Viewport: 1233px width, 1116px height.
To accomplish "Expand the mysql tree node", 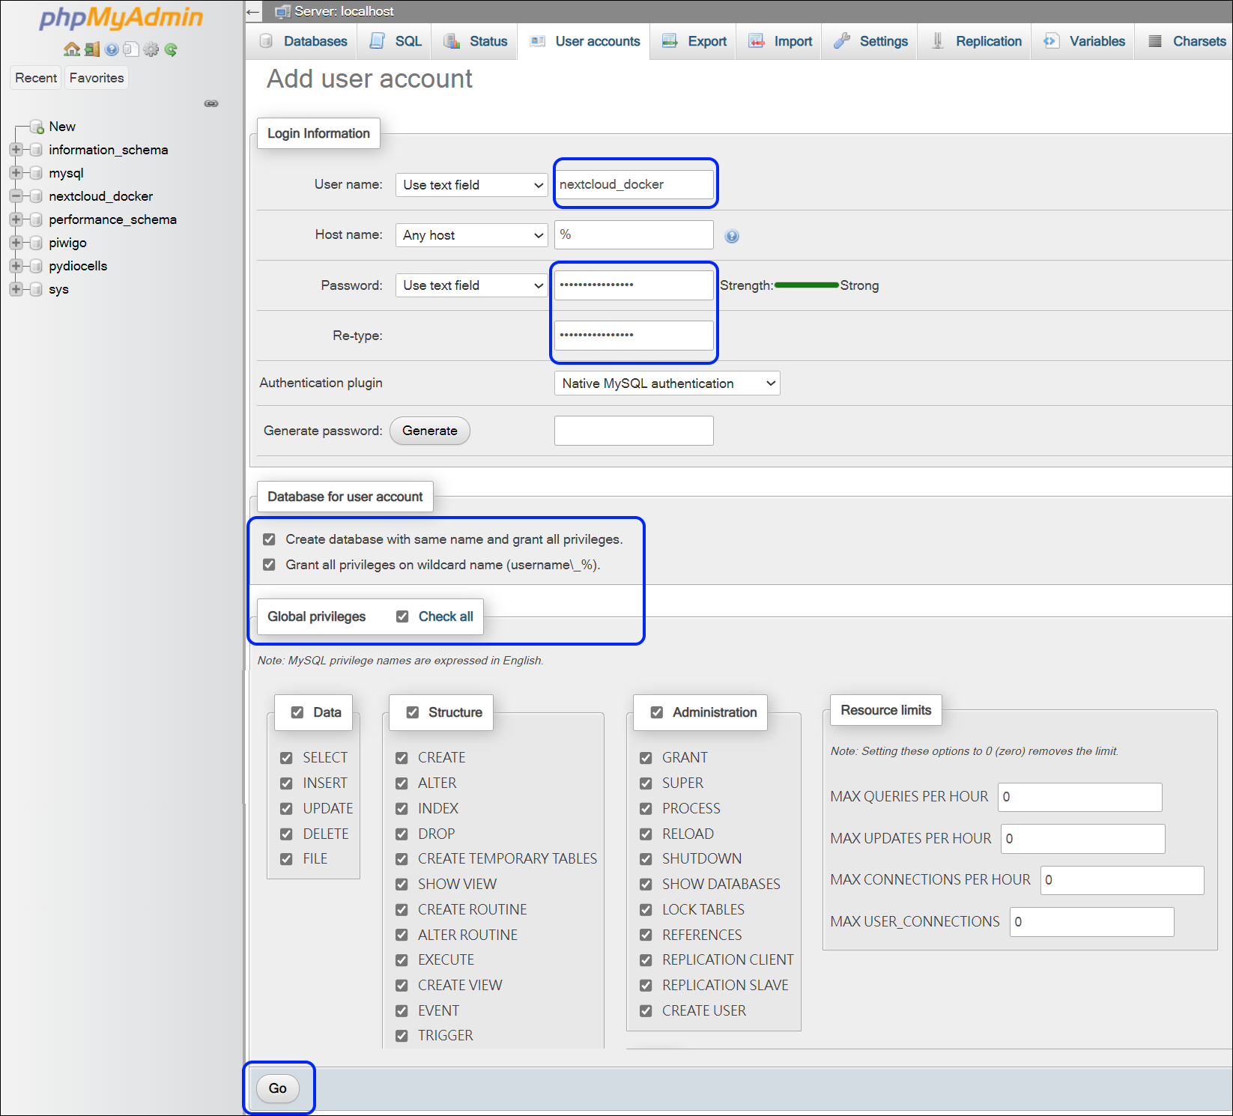I will pyautogui.click(x=16, y=173).
